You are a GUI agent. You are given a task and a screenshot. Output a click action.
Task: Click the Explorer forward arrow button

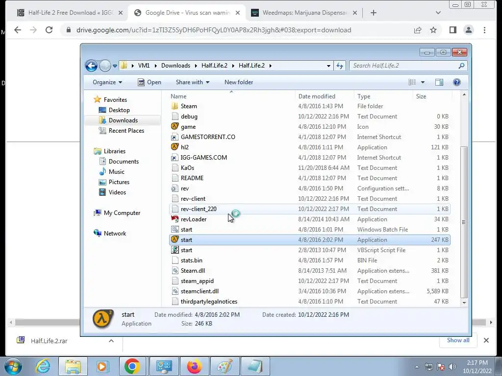point(105,66)
